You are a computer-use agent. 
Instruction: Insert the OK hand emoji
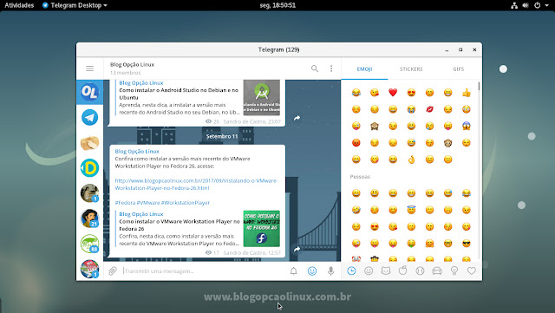411,160
